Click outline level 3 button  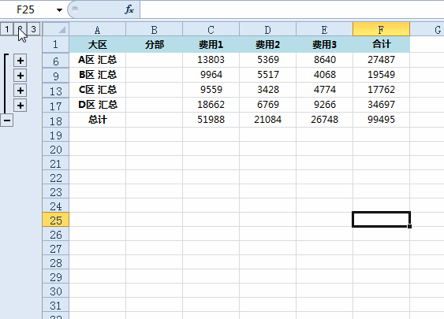pyautogui.click(x=33, y=29)
